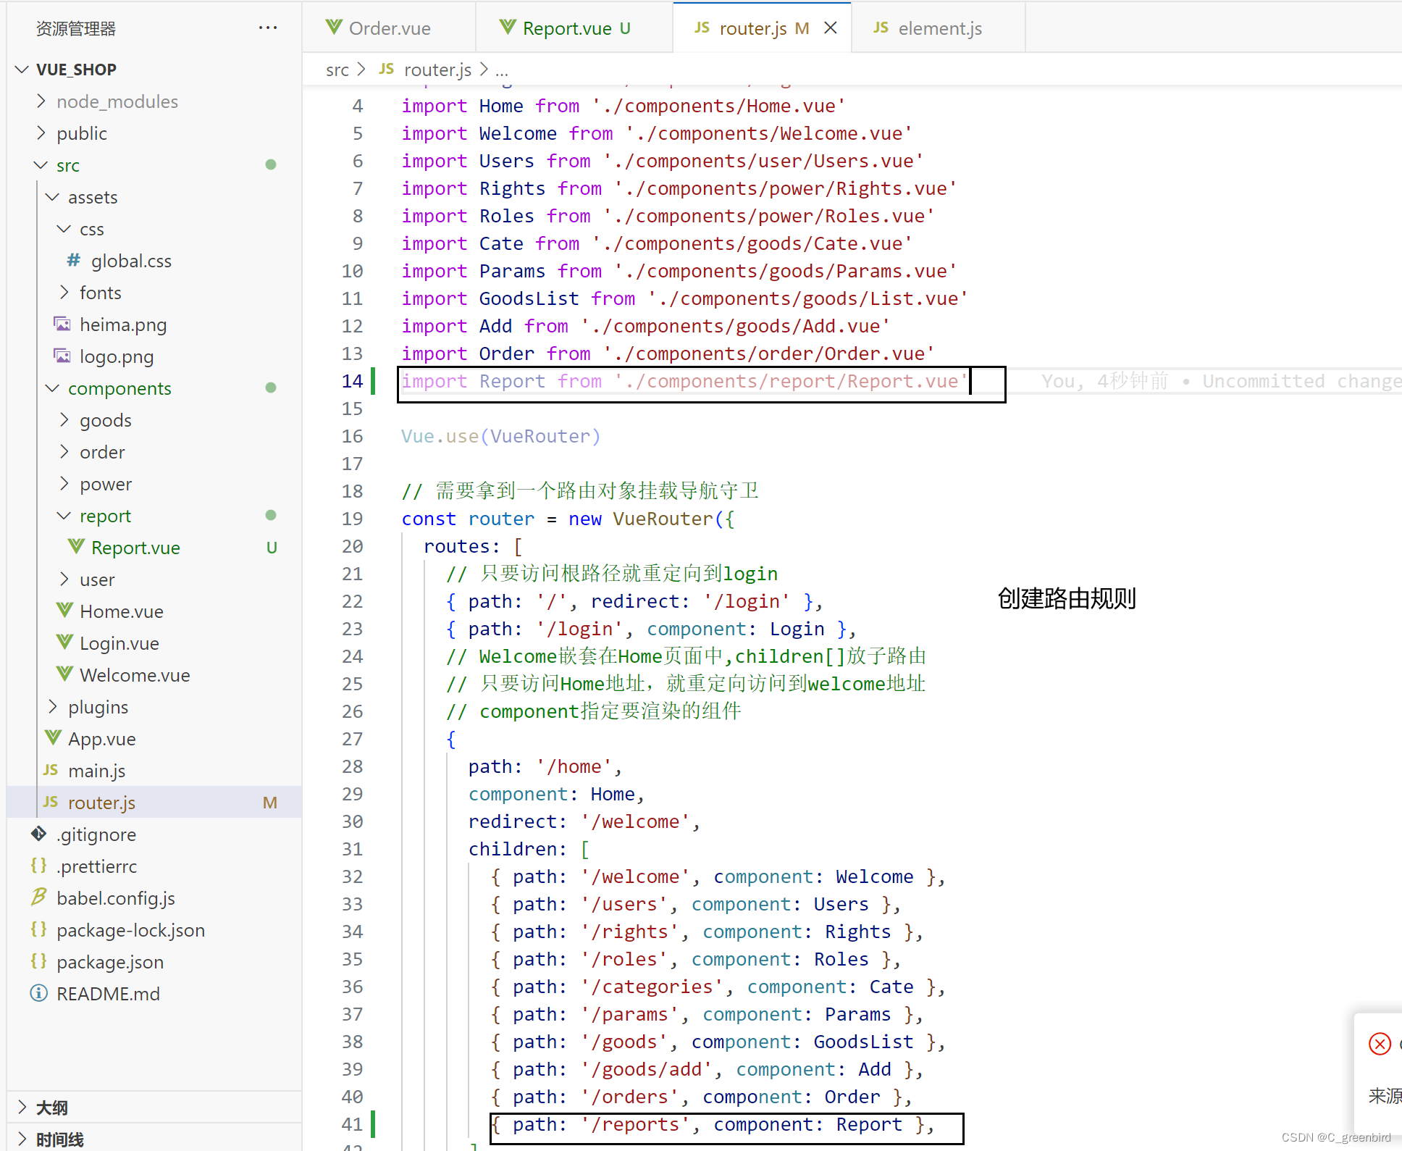
Task: Collapse the report folder
Action: point(64,515)
